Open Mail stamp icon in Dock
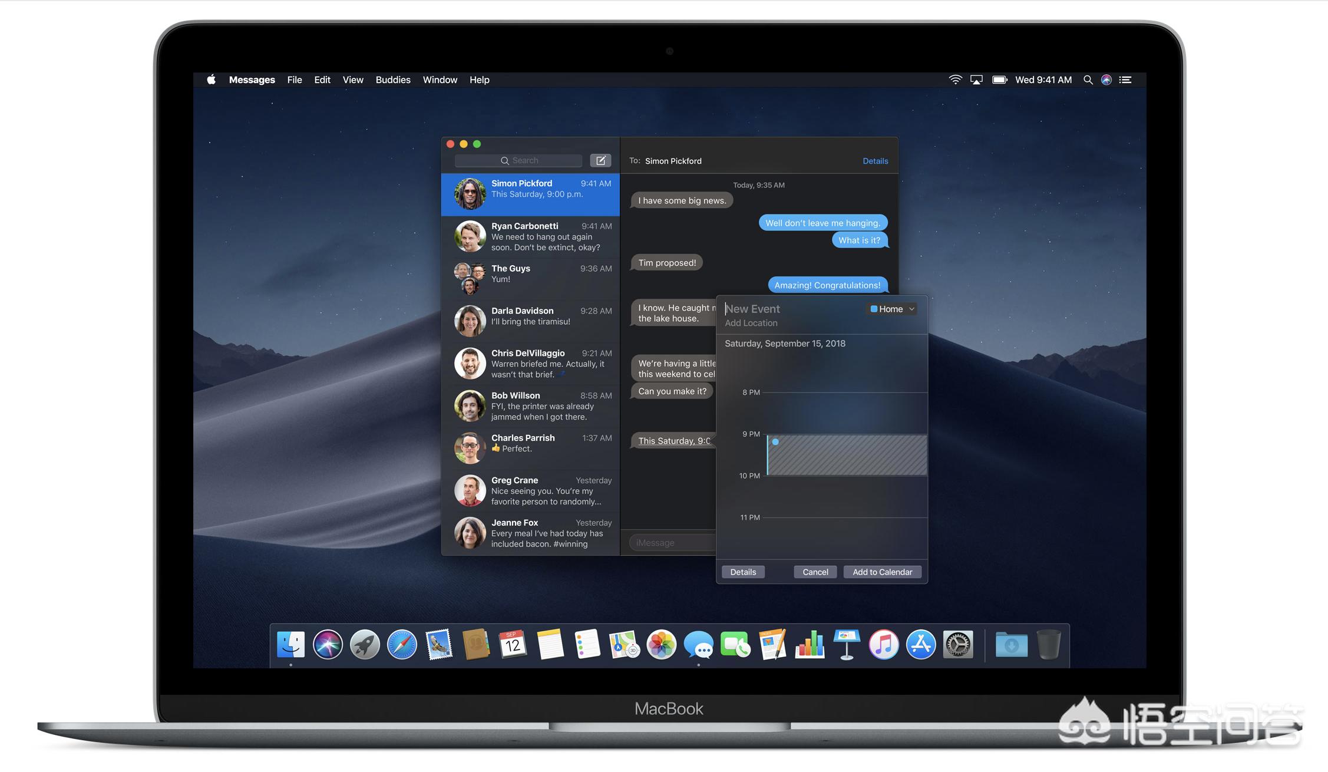This screenshot has height=772, width=1328. click(439, 644)
